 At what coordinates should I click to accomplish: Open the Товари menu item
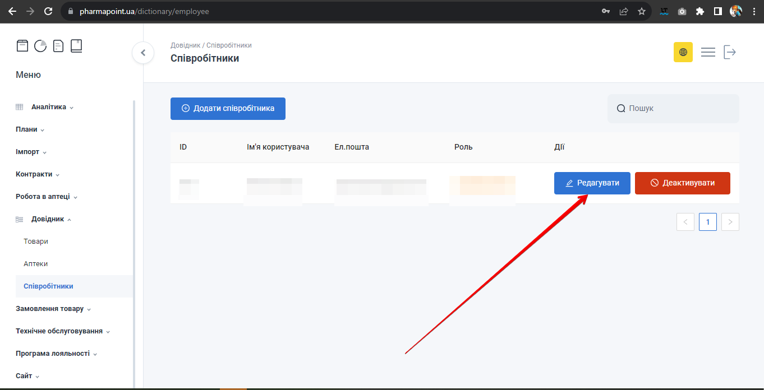tap(36, 242)
